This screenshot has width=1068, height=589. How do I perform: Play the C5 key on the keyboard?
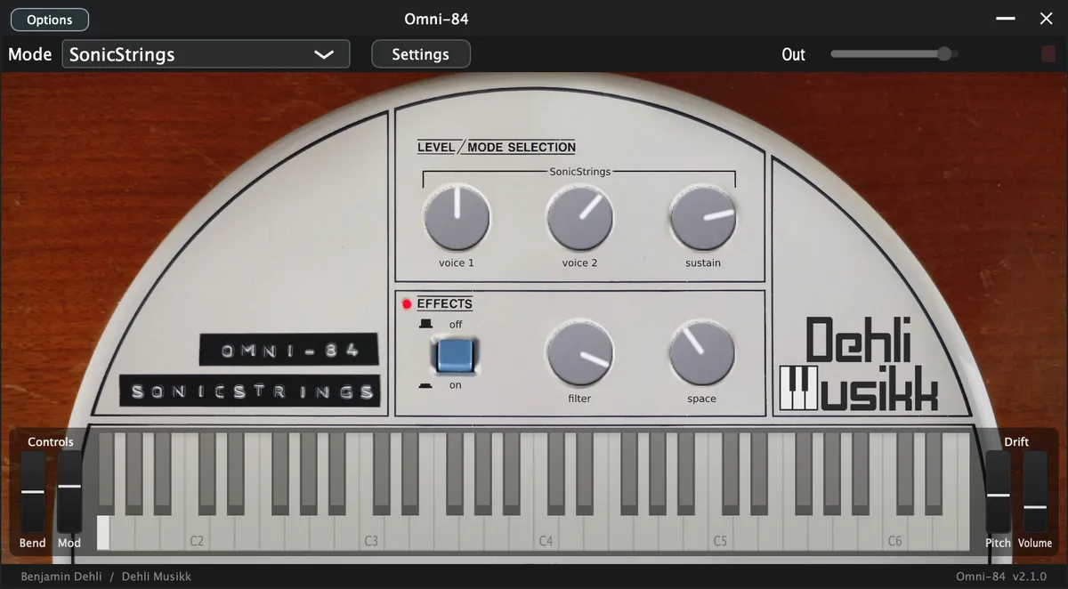point(720,532)
